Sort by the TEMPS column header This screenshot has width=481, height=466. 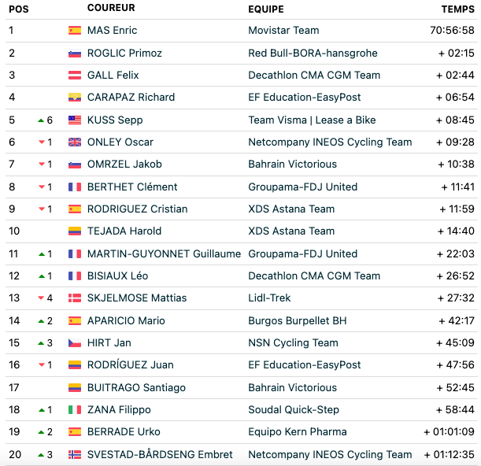point(458,9)
